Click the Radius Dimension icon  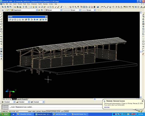click(x=113, y=7)
